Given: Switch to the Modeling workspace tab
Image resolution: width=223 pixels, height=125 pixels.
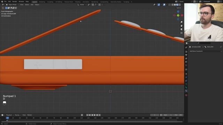Looking at the screenshot, I should tap(42, 2).
